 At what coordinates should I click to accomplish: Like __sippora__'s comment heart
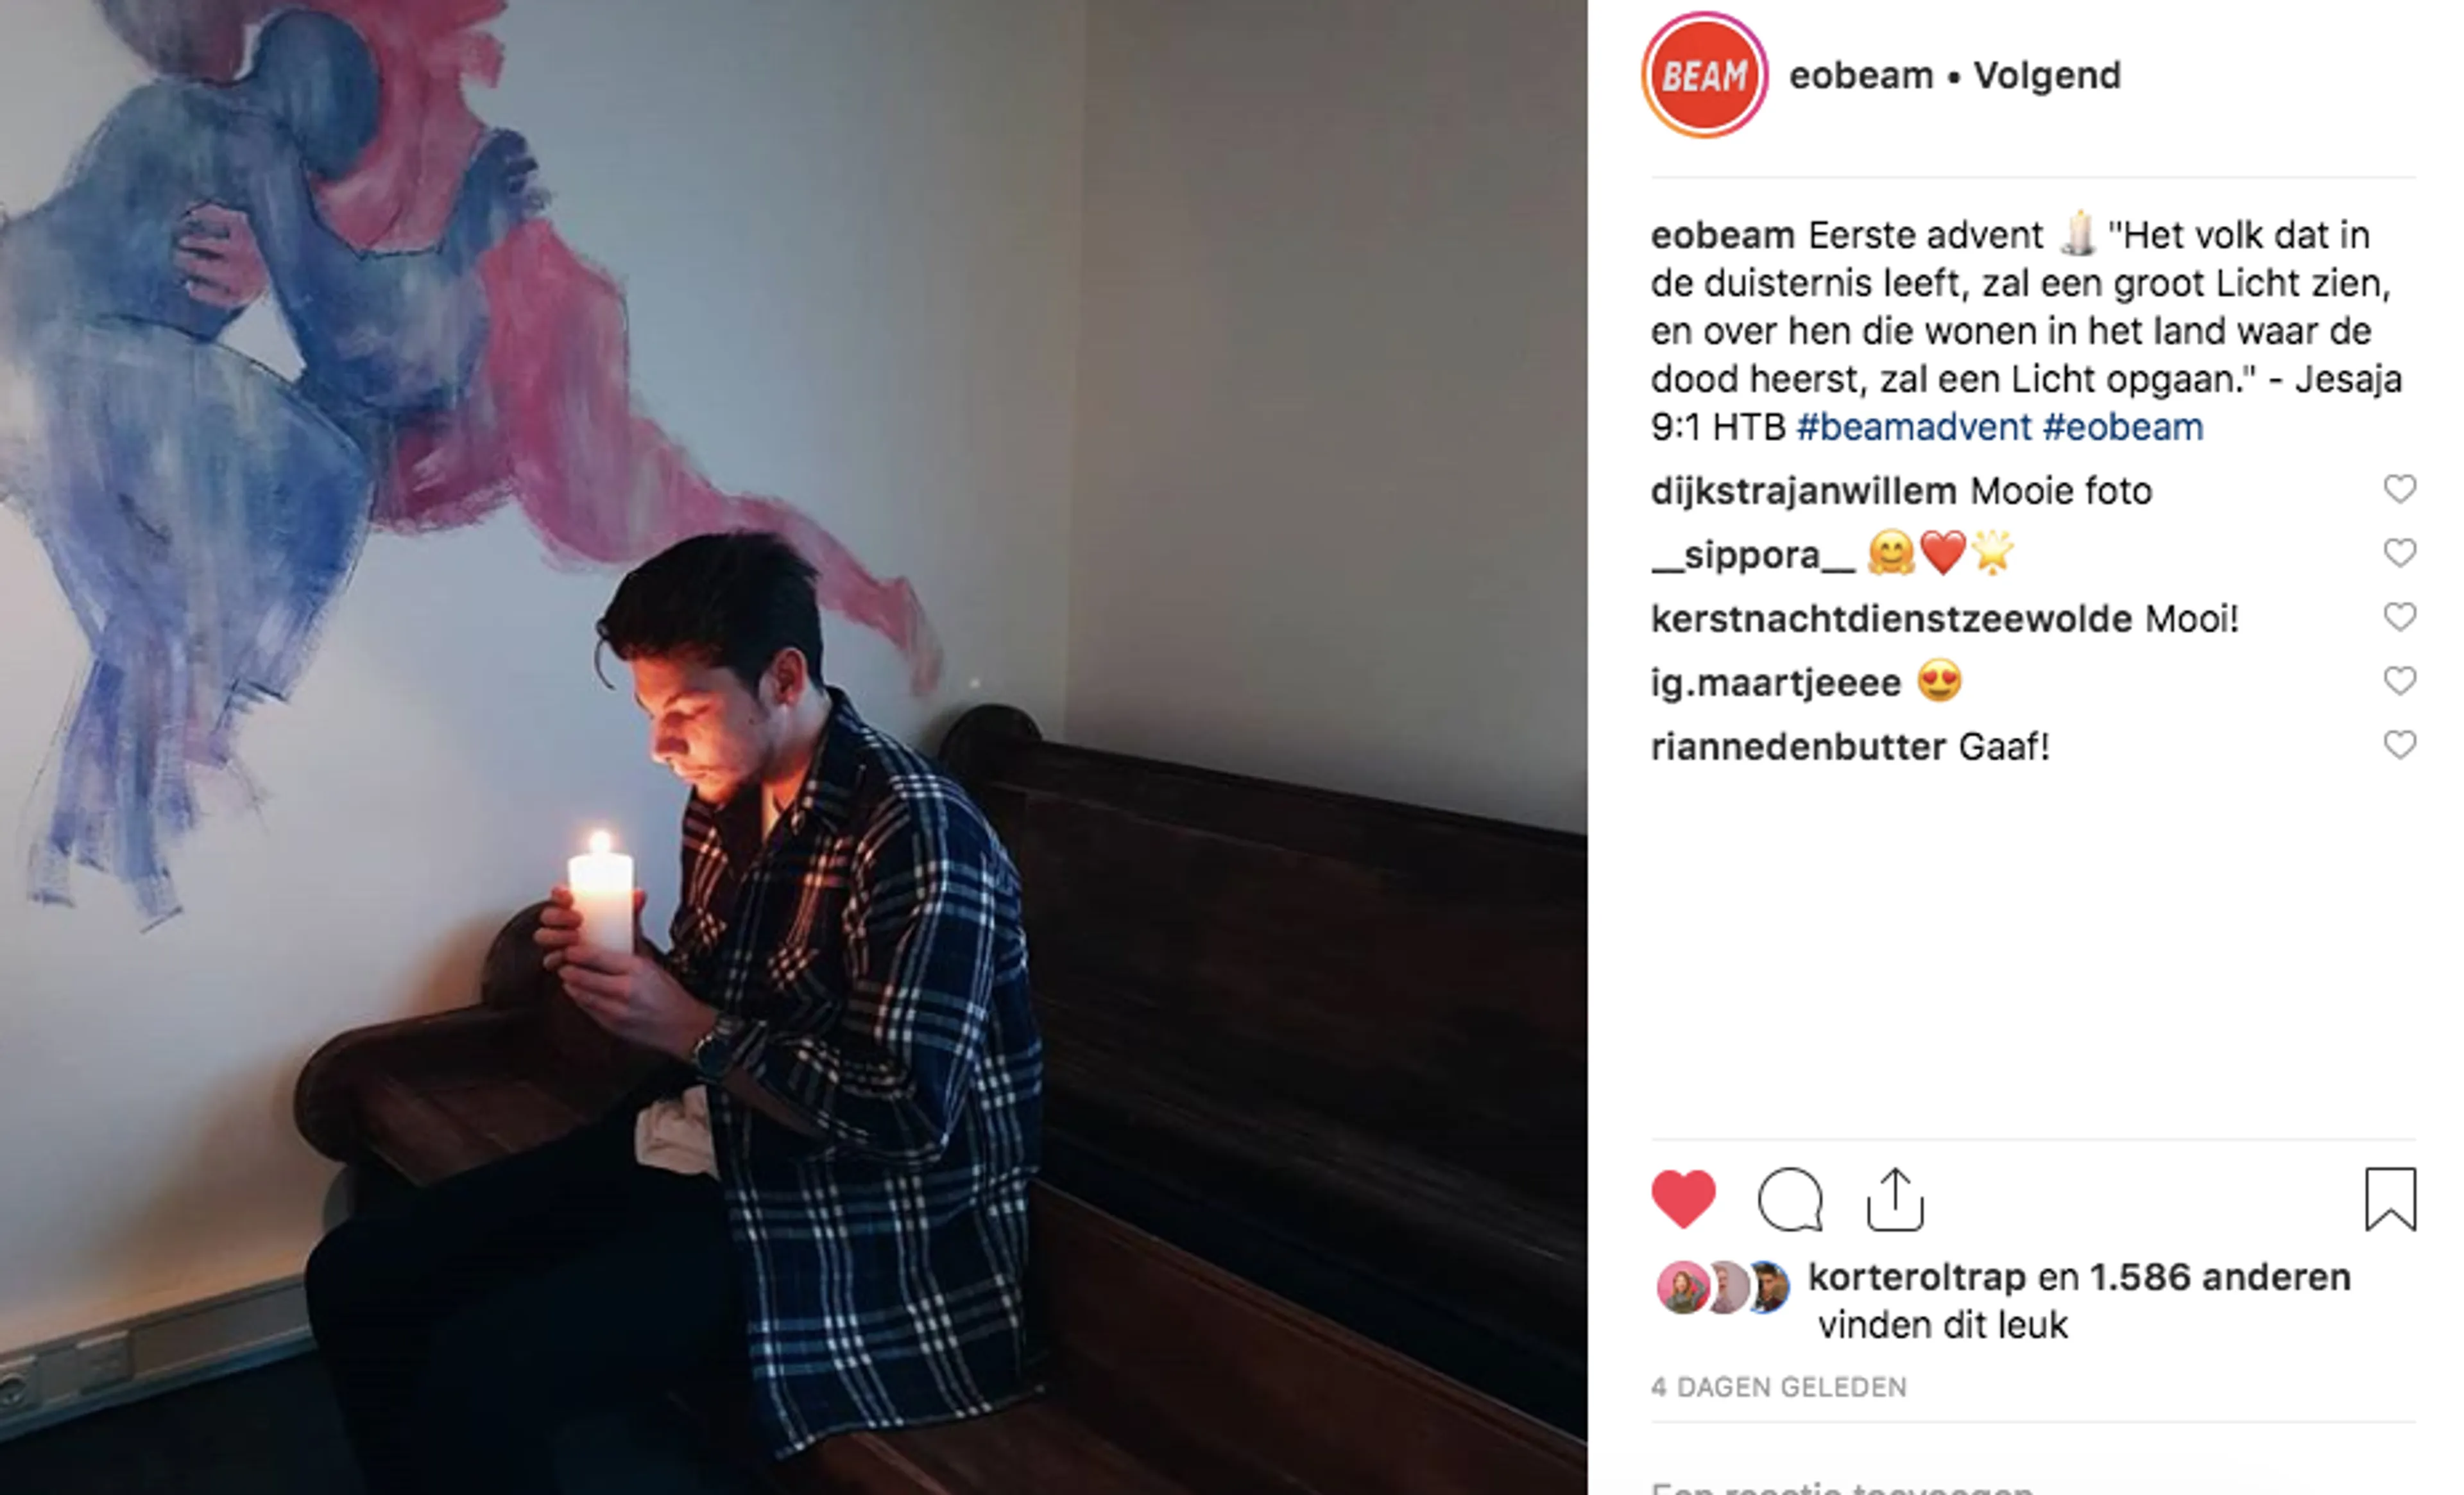coord(2399,553)
